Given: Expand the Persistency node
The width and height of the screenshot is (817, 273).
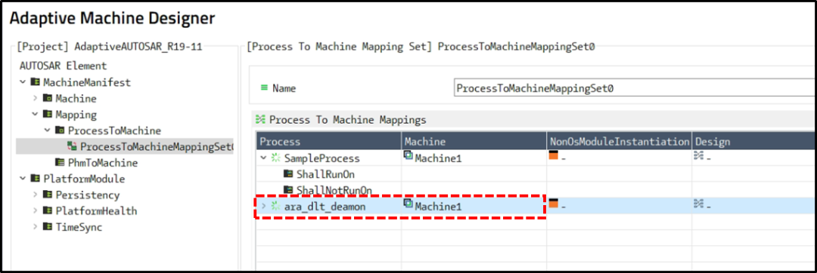Looking at the screenshot, I should [x=35, y=195].
